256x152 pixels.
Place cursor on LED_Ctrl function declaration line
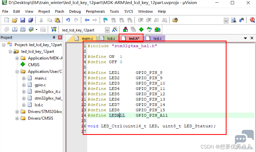tap(152, 126)
